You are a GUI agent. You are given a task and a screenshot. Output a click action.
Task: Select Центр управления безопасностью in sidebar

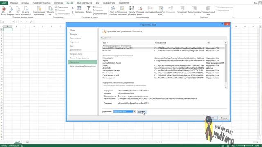point(83,66)
